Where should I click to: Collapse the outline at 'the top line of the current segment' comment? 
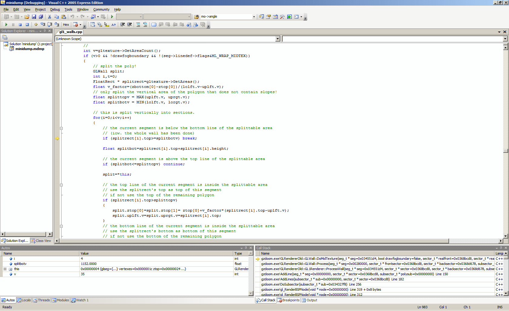tap(61, 185)
